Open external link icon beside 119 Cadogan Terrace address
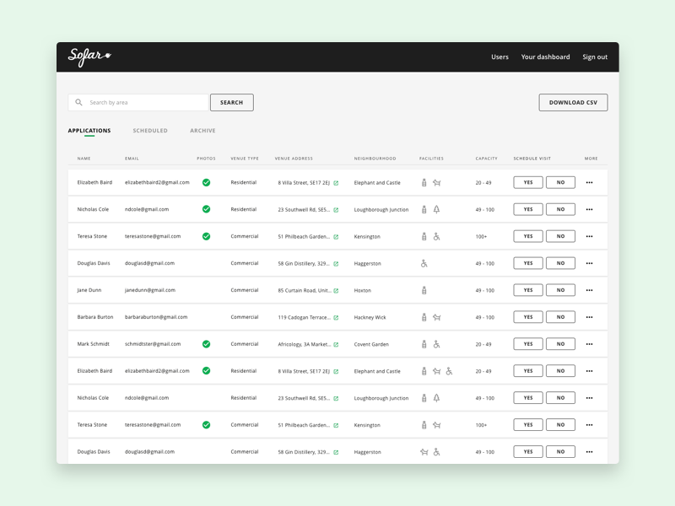This screenshot has height=506, width=675. point(336,318)
